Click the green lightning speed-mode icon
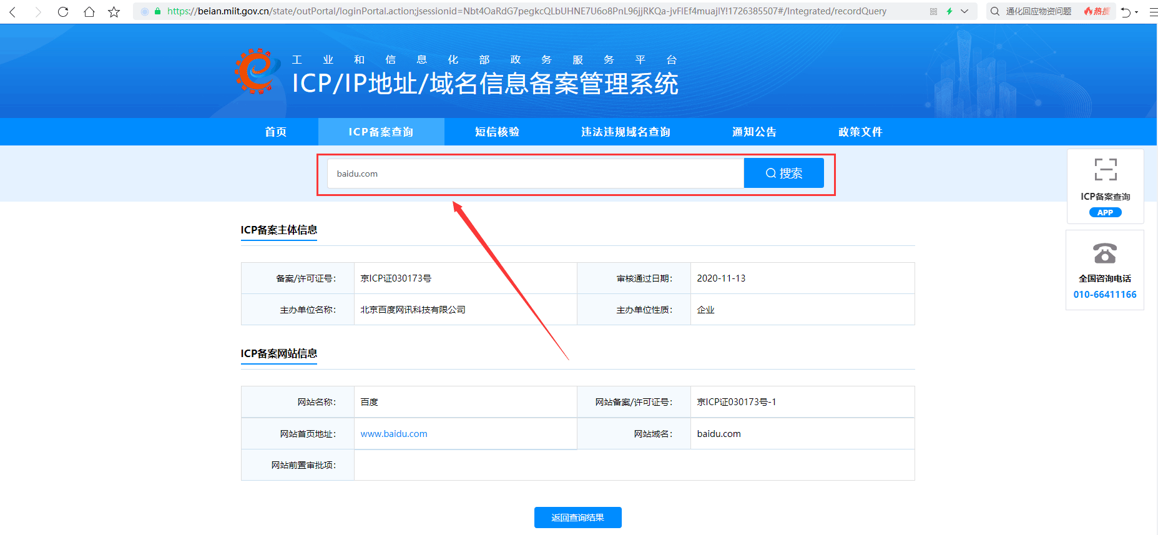The width and height of the screenshot is (1158, 535). (x=949, y=11)
